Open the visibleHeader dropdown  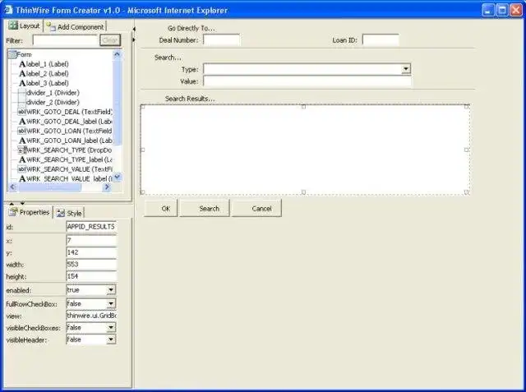(111, 339)
